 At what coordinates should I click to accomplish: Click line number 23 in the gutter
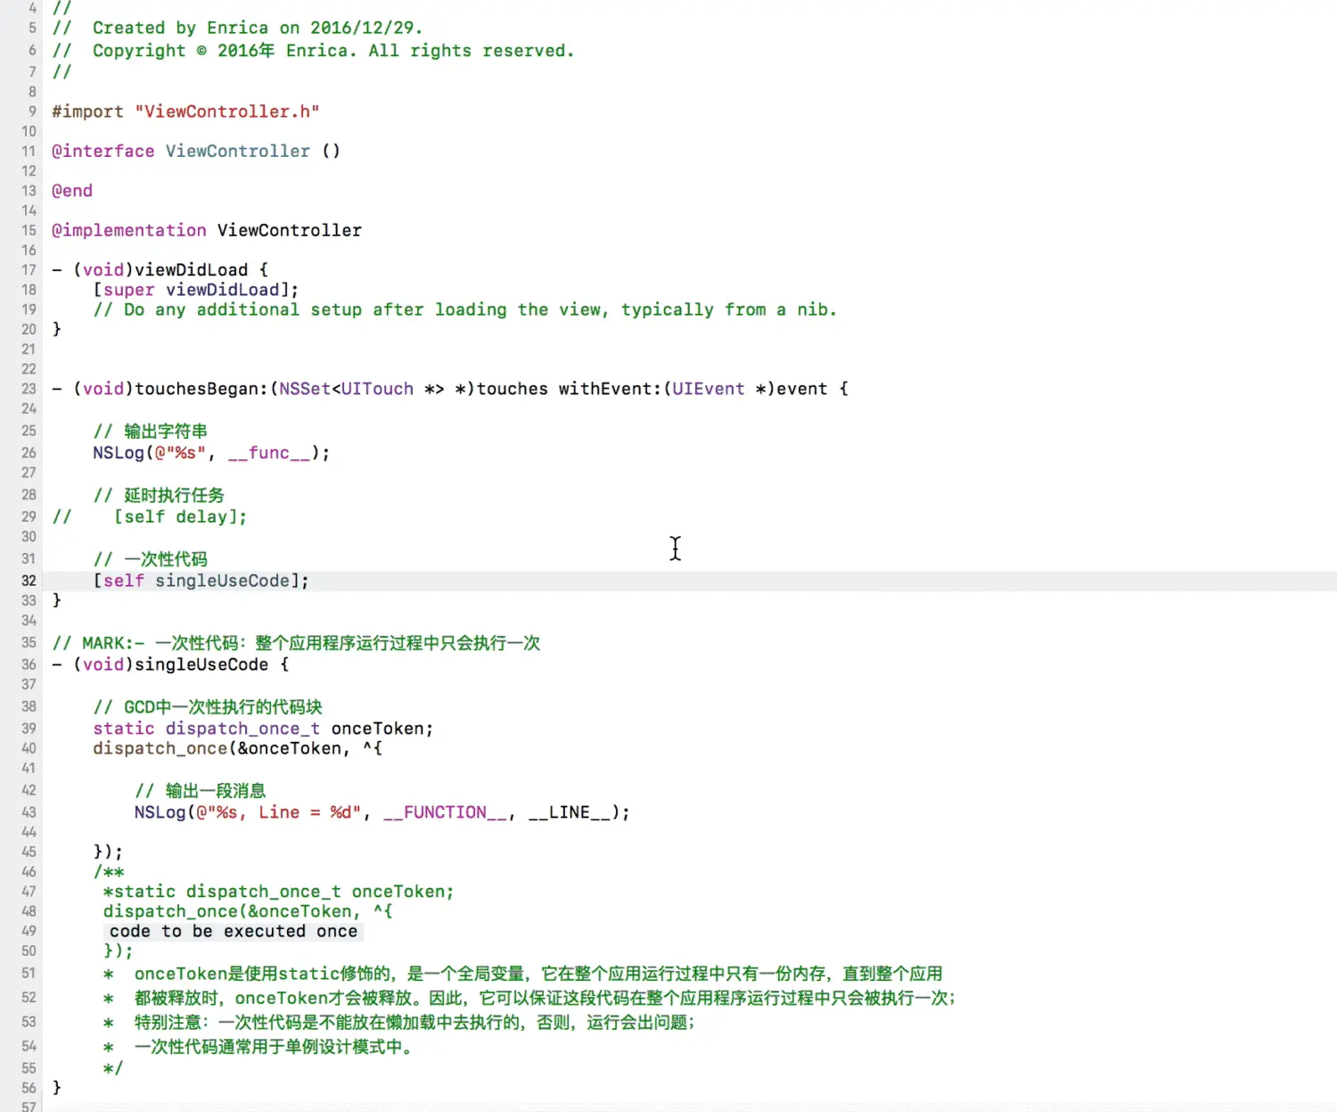(29, 389)
